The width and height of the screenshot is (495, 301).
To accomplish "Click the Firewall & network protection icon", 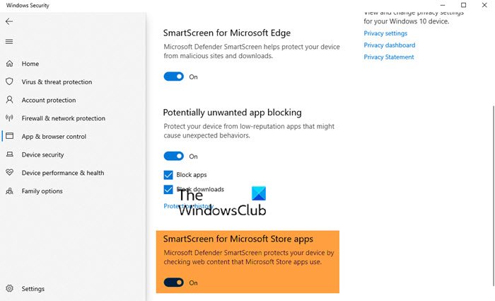I will tap(9, 118).
